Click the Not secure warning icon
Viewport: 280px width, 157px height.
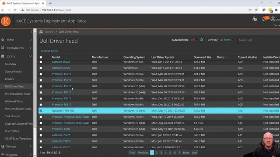(x=22, y=10)
